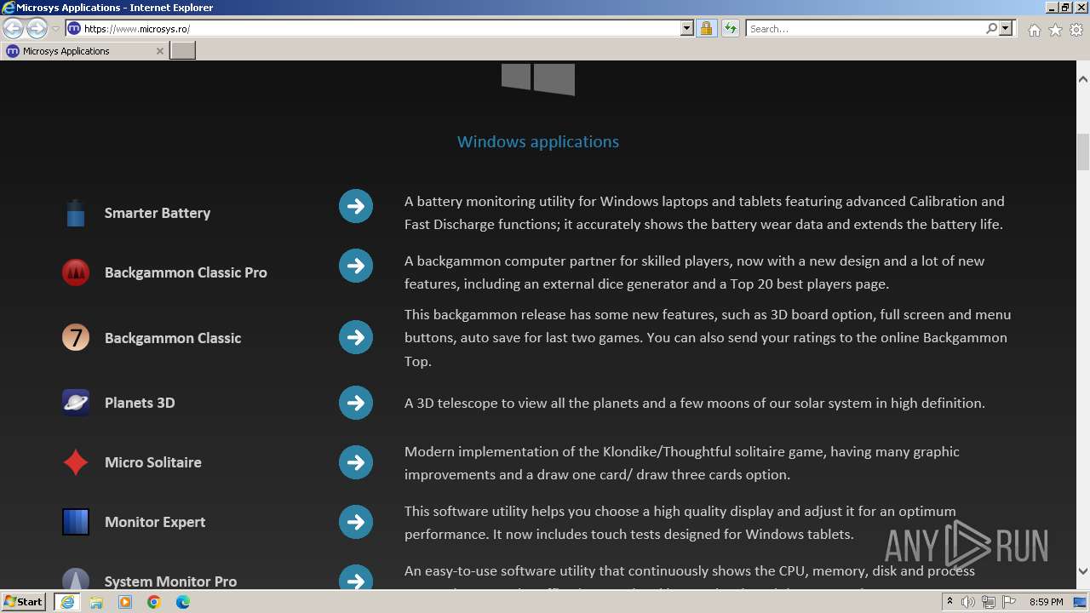Screen dimensions: 1090x613
Task: Click the arrow button for Backgammon Classic
Action: (356, 337)
